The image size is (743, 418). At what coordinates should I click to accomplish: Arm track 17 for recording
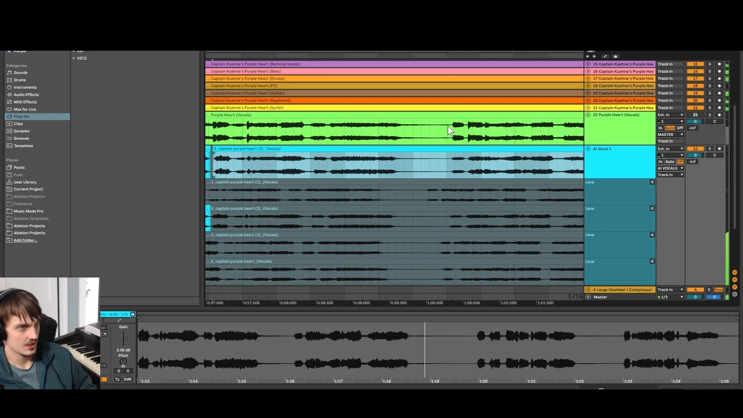click(x=719, y=78)
